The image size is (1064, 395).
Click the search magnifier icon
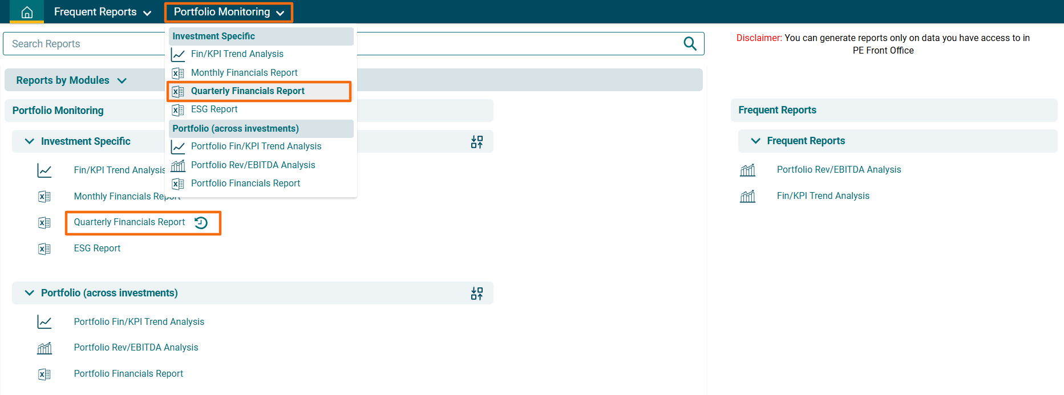[x=690, y=44]
